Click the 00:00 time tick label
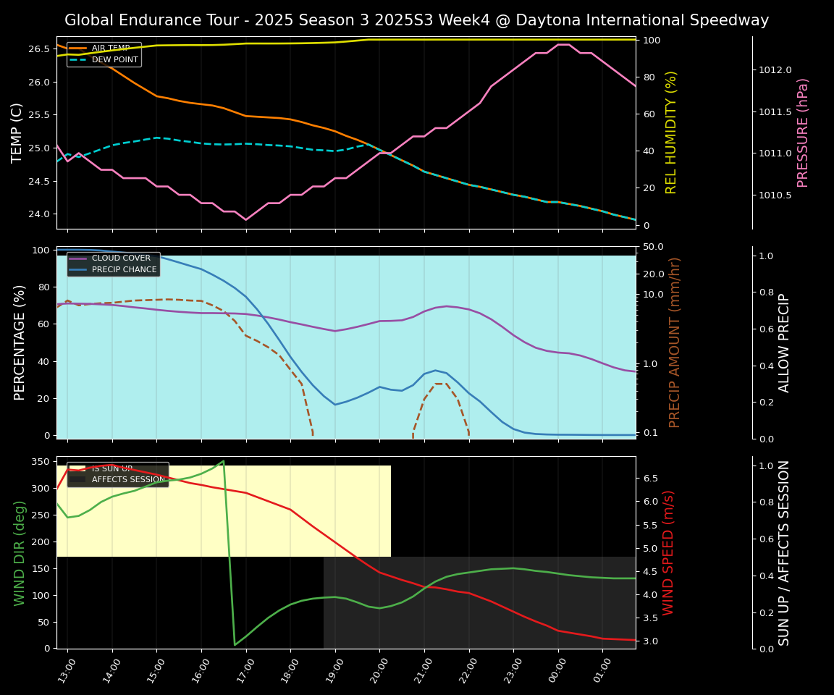 coord(556,670)
